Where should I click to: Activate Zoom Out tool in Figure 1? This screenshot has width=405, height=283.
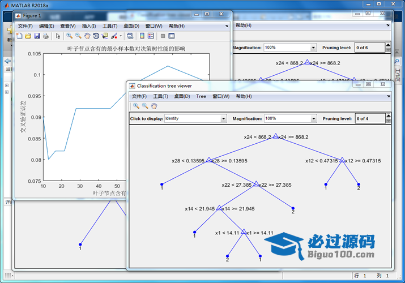pyautogui.click(x=78, y=36)
